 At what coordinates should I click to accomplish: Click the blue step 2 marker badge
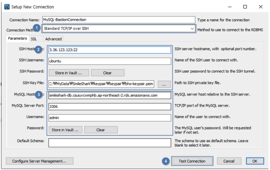(39, 49)
